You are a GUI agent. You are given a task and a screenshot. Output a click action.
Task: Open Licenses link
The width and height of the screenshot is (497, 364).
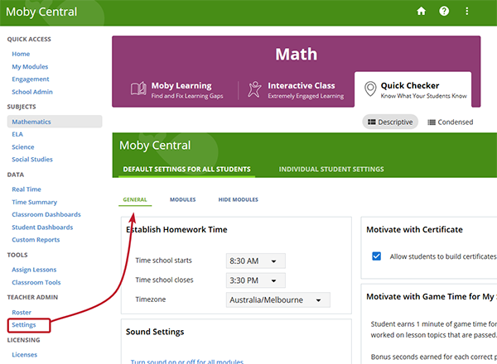point(24,355)
